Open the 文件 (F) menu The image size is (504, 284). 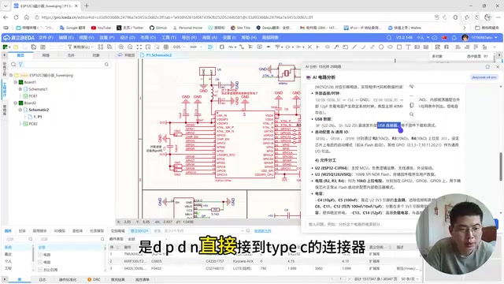pos(46,38)
